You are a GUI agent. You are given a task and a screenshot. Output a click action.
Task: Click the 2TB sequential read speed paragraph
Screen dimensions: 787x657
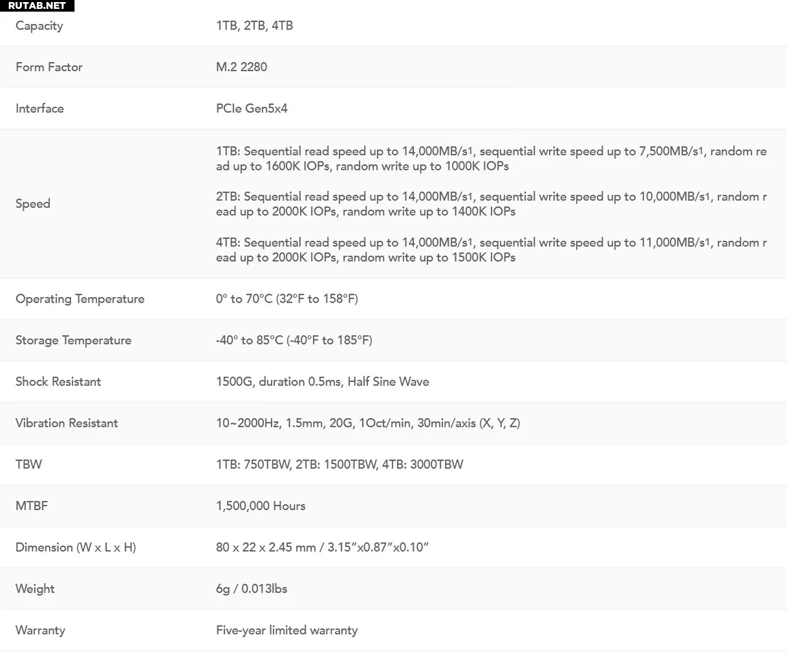pyautogui.click(x=492, y=204)
